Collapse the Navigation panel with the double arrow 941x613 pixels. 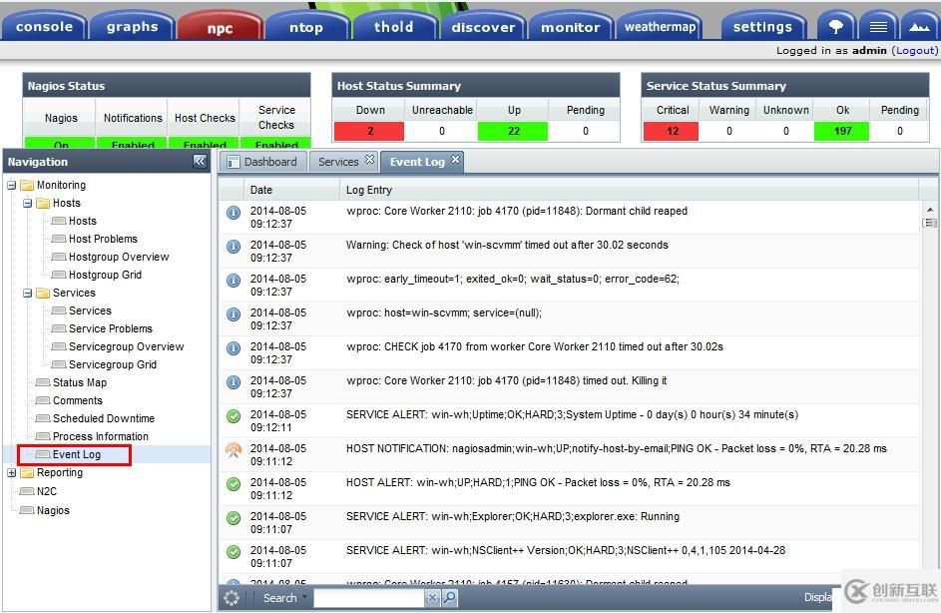(200, 161)
